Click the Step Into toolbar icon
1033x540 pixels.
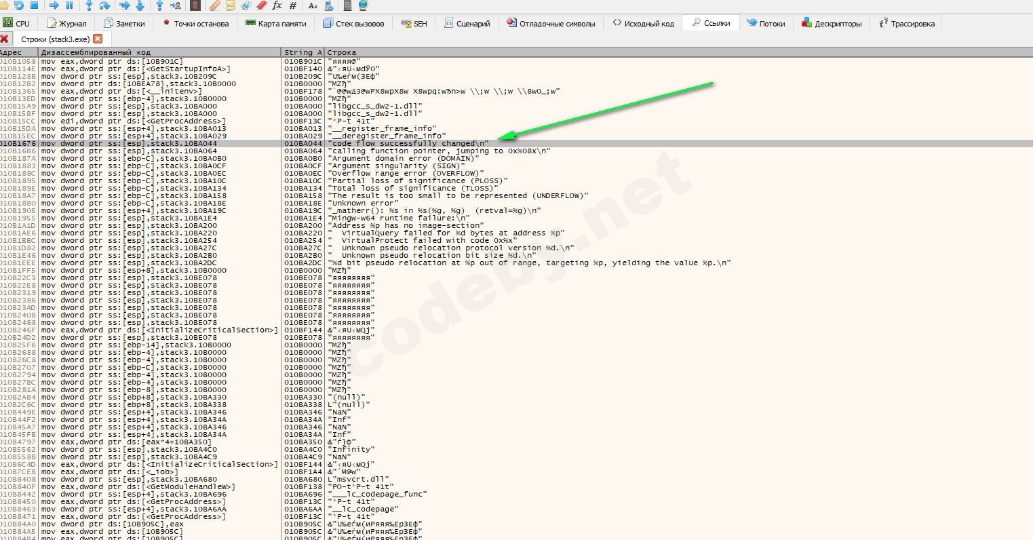tap(89, 5)
